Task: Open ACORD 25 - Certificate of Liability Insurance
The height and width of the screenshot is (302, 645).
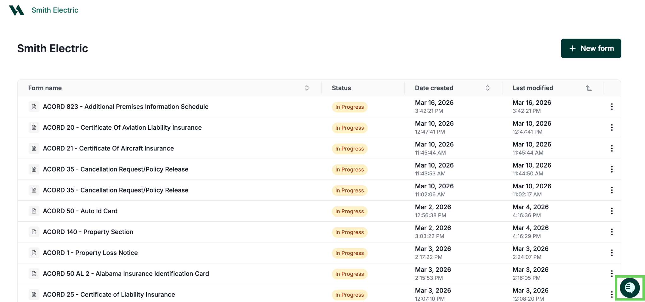Action: click(x=109, y=294)
